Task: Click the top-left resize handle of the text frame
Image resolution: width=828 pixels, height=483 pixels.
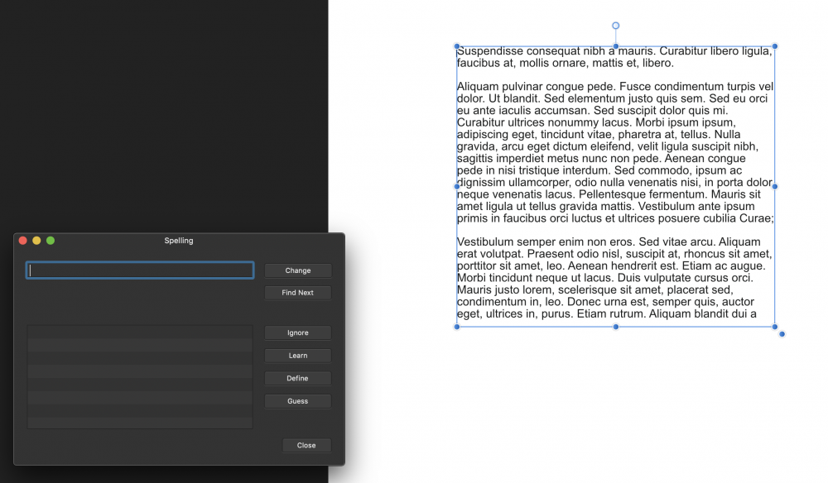Action: pos(456,46)
